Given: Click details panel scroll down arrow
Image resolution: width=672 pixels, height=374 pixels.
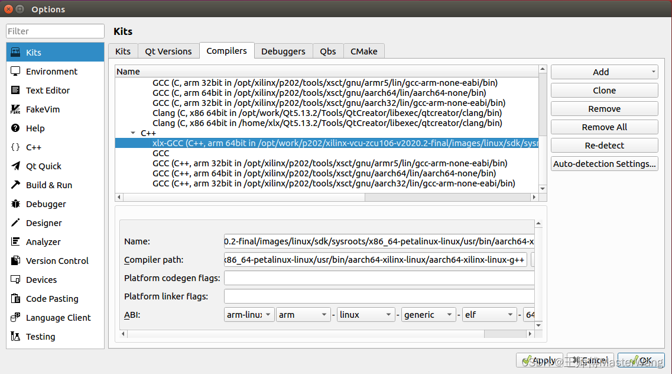Looking at the screenshot, I should tap(538, 325).
